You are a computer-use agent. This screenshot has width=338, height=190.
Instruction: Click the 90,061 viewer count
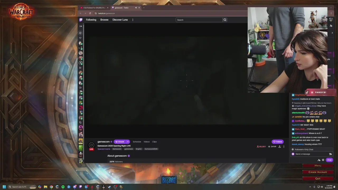261,146
